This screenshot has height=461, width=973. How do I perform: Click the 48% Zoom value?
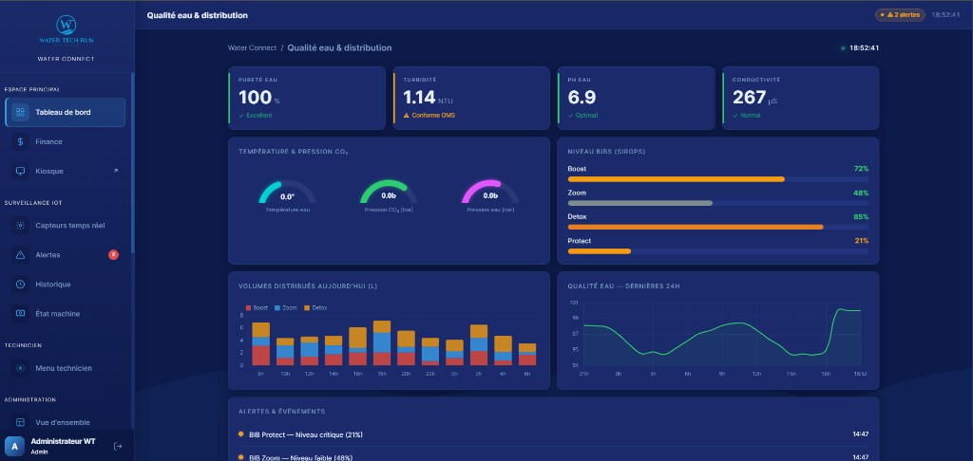pyautogui.click(x=861, y=193)
